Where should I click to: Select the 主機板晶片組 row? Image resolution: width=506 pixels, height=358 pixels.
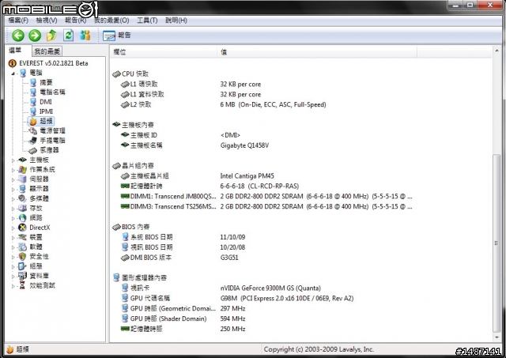click(197, 176)
